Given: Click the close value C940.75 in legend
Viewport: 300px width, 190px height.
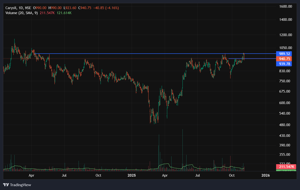Looking at the screenshot, I should pyautogui.click(x=85, y=8).
